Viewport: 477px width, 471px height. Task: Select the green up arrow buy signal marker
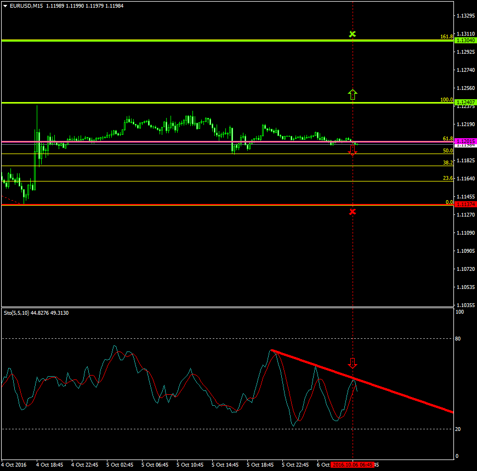pyautogui.click(x=353, y=94)
